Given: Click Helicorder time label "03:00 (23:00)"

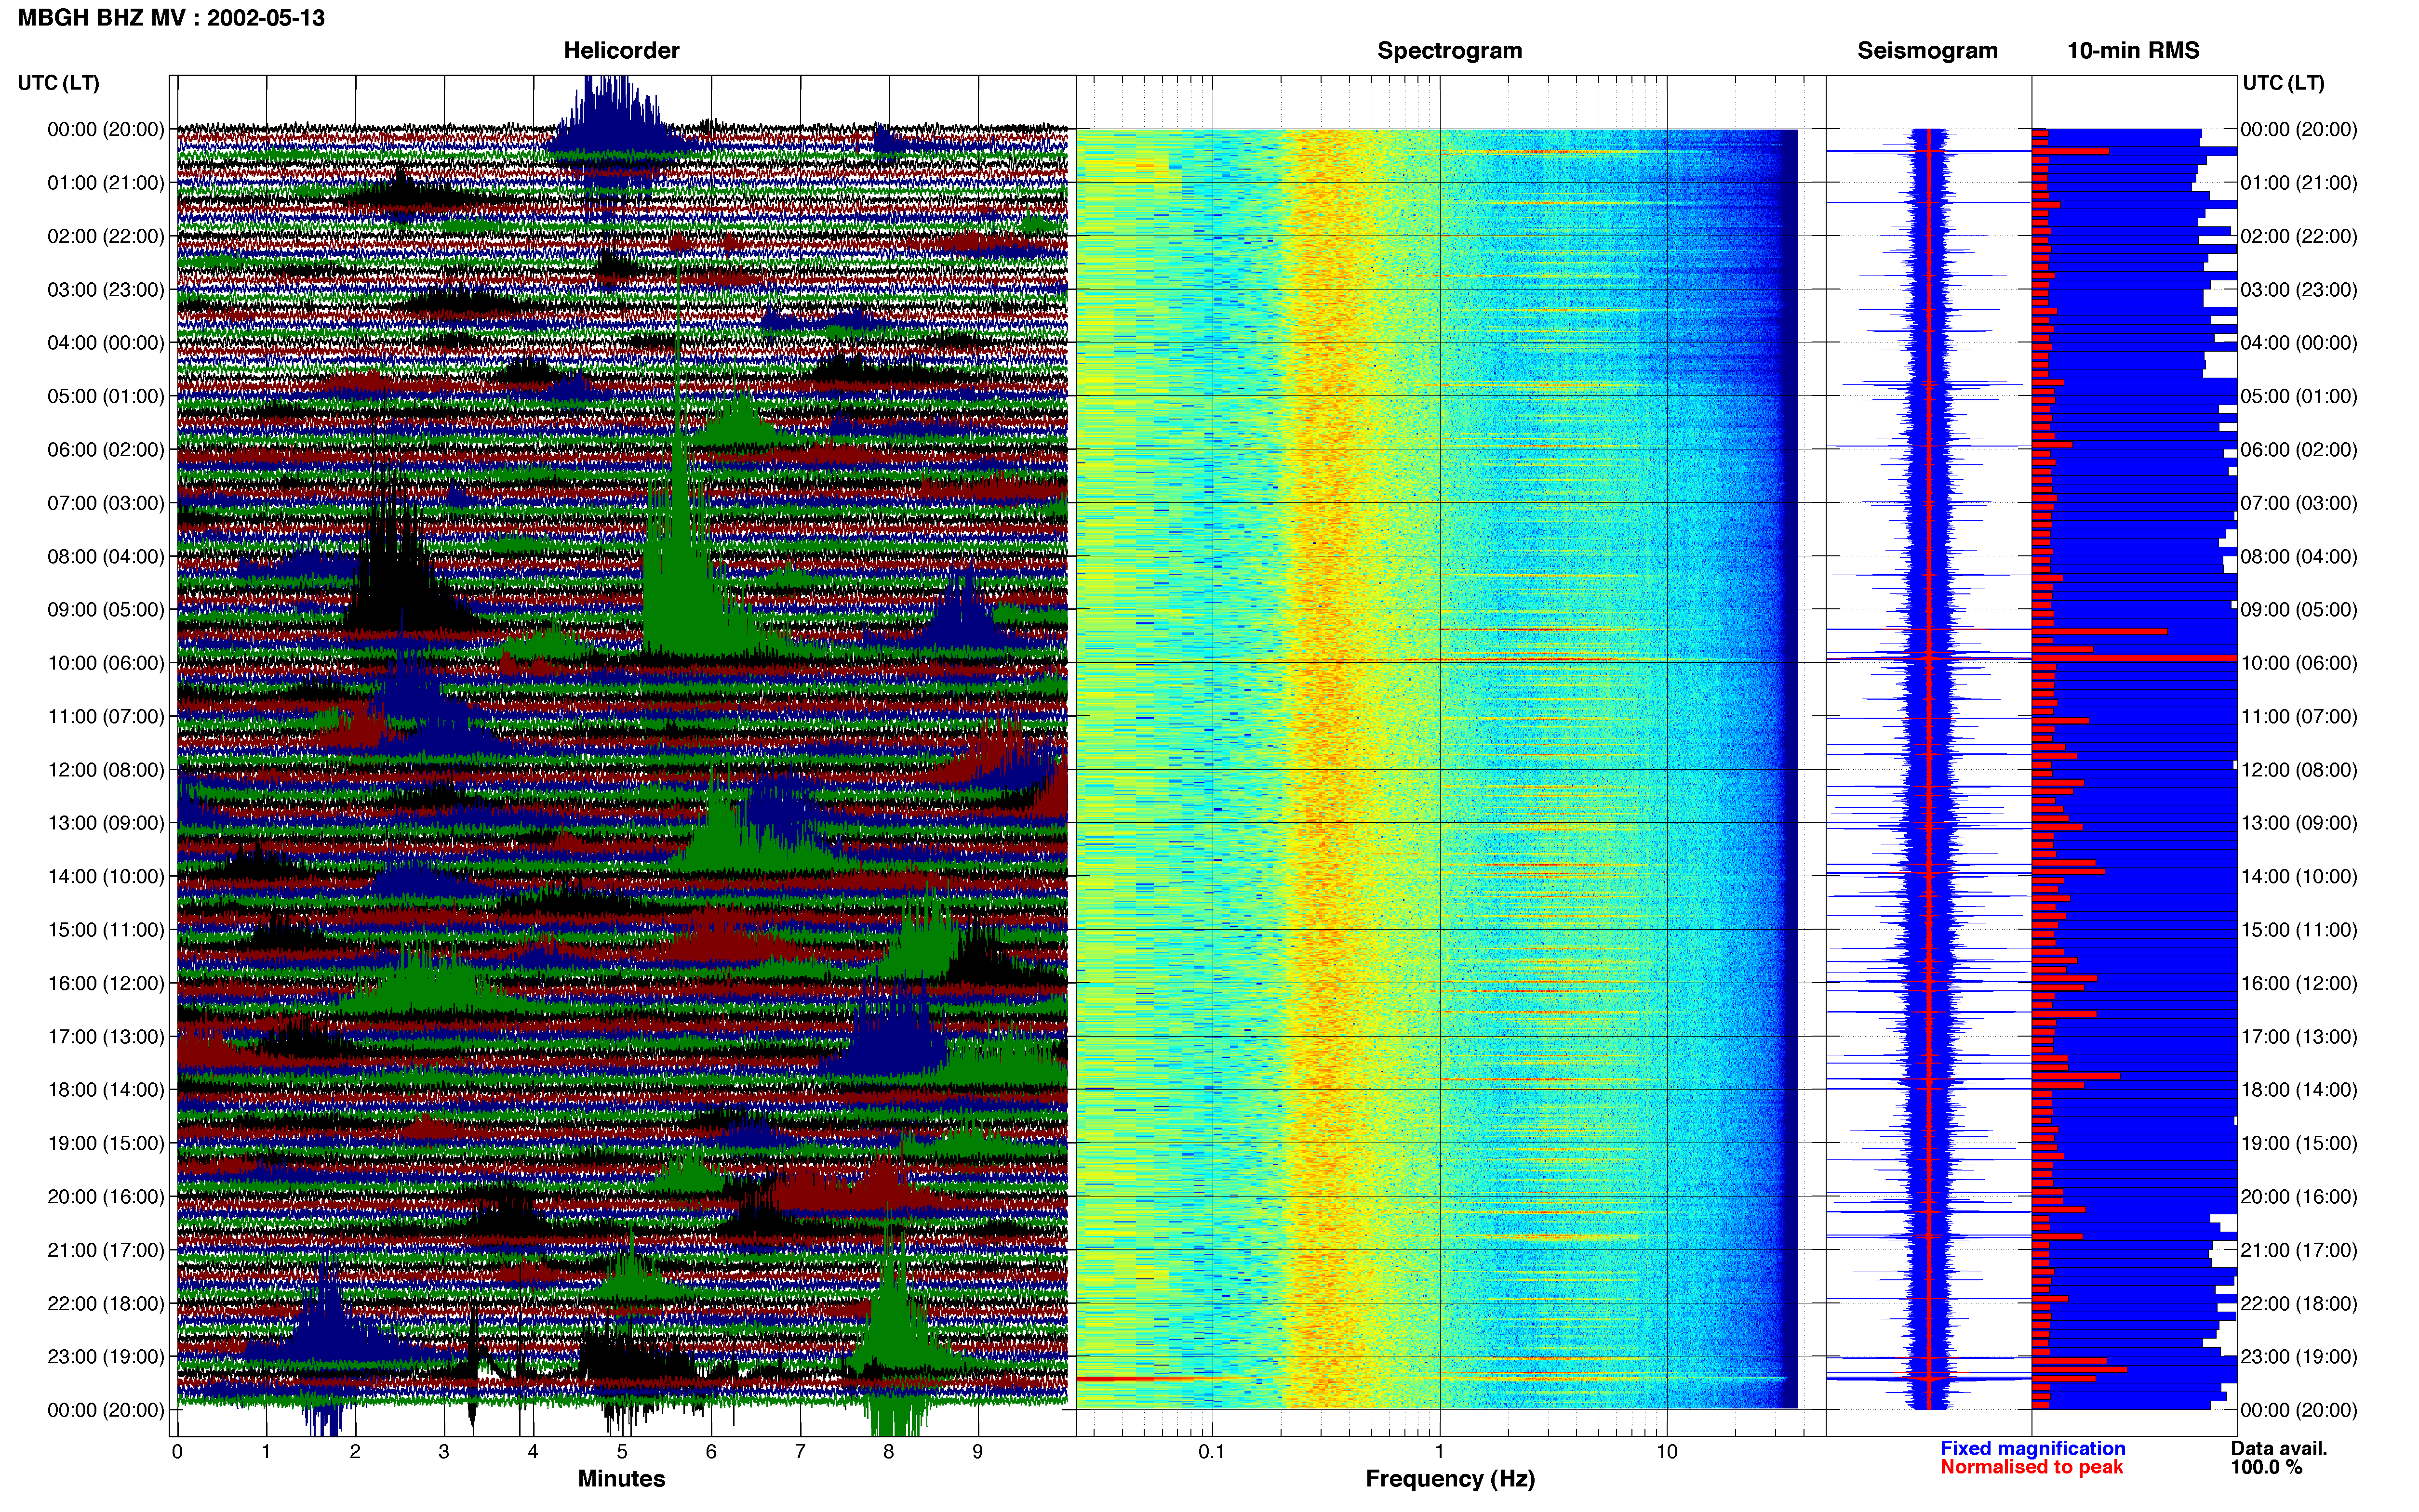Looking at the screenshot, I should coord(106,290).
